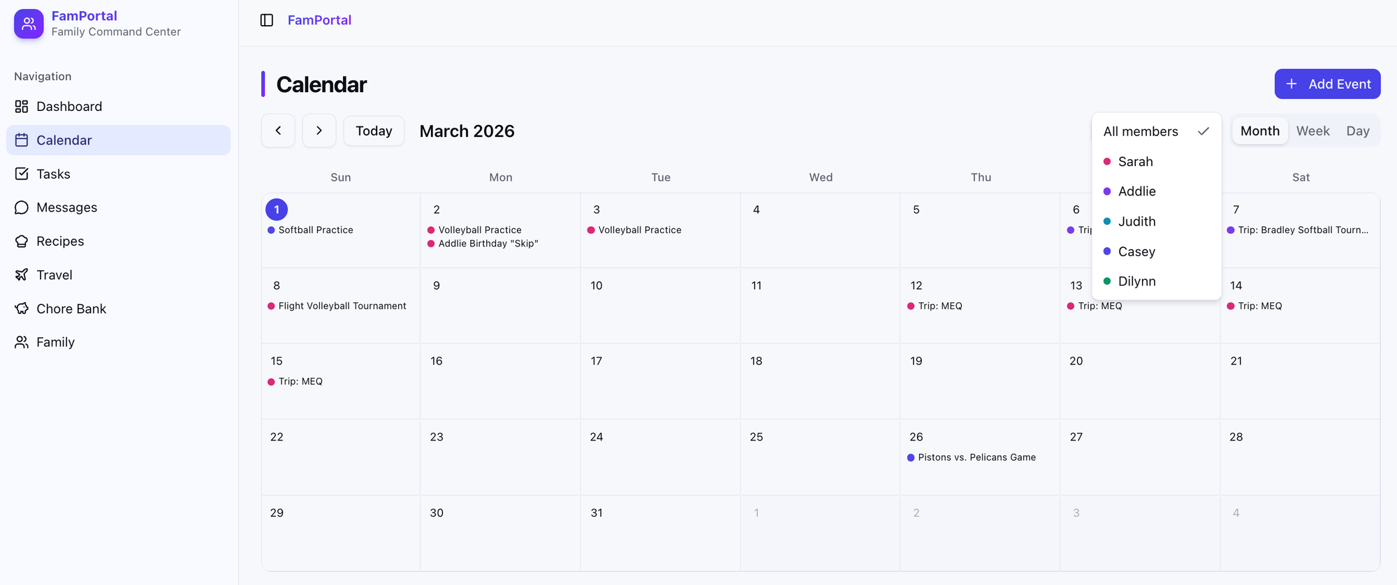Click the Chore Bank piggy bank icon
Screen dimensions: 1397x585
(22, 309)
